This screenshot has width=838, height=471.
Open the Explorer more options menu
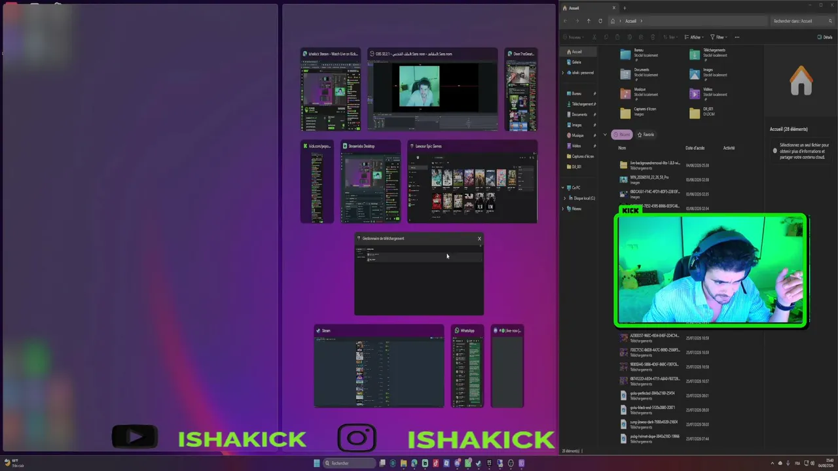pos(737,37)
